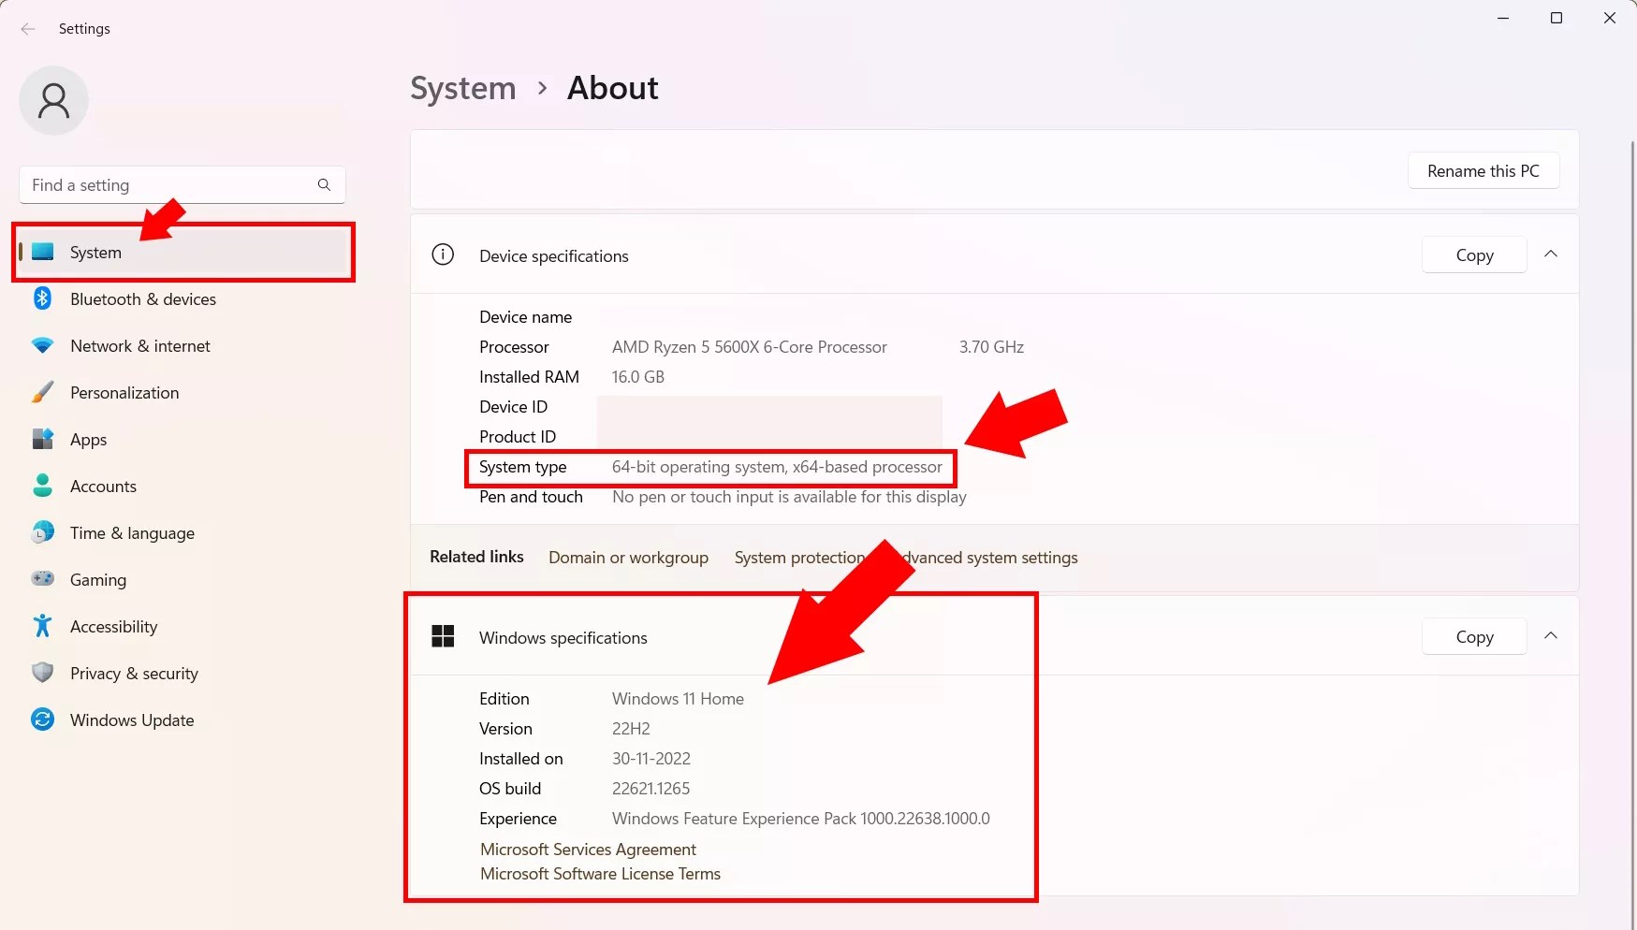
Task: Go to Personalization settings
Action: pyautogui.click(x=183, y=393)
